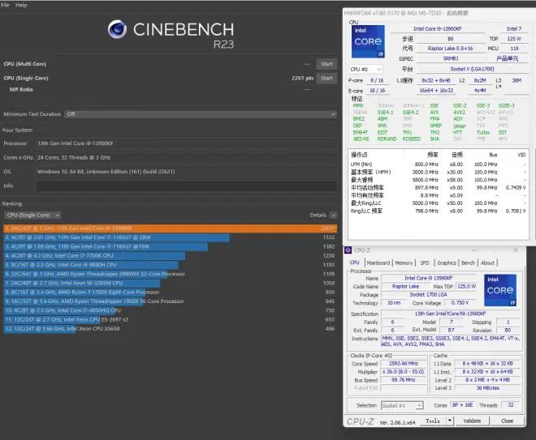This screenshot has width=536, height=440.
Task: Switch to the Mainboard tab in CPU-Z
Action: [x=378, y=263]
